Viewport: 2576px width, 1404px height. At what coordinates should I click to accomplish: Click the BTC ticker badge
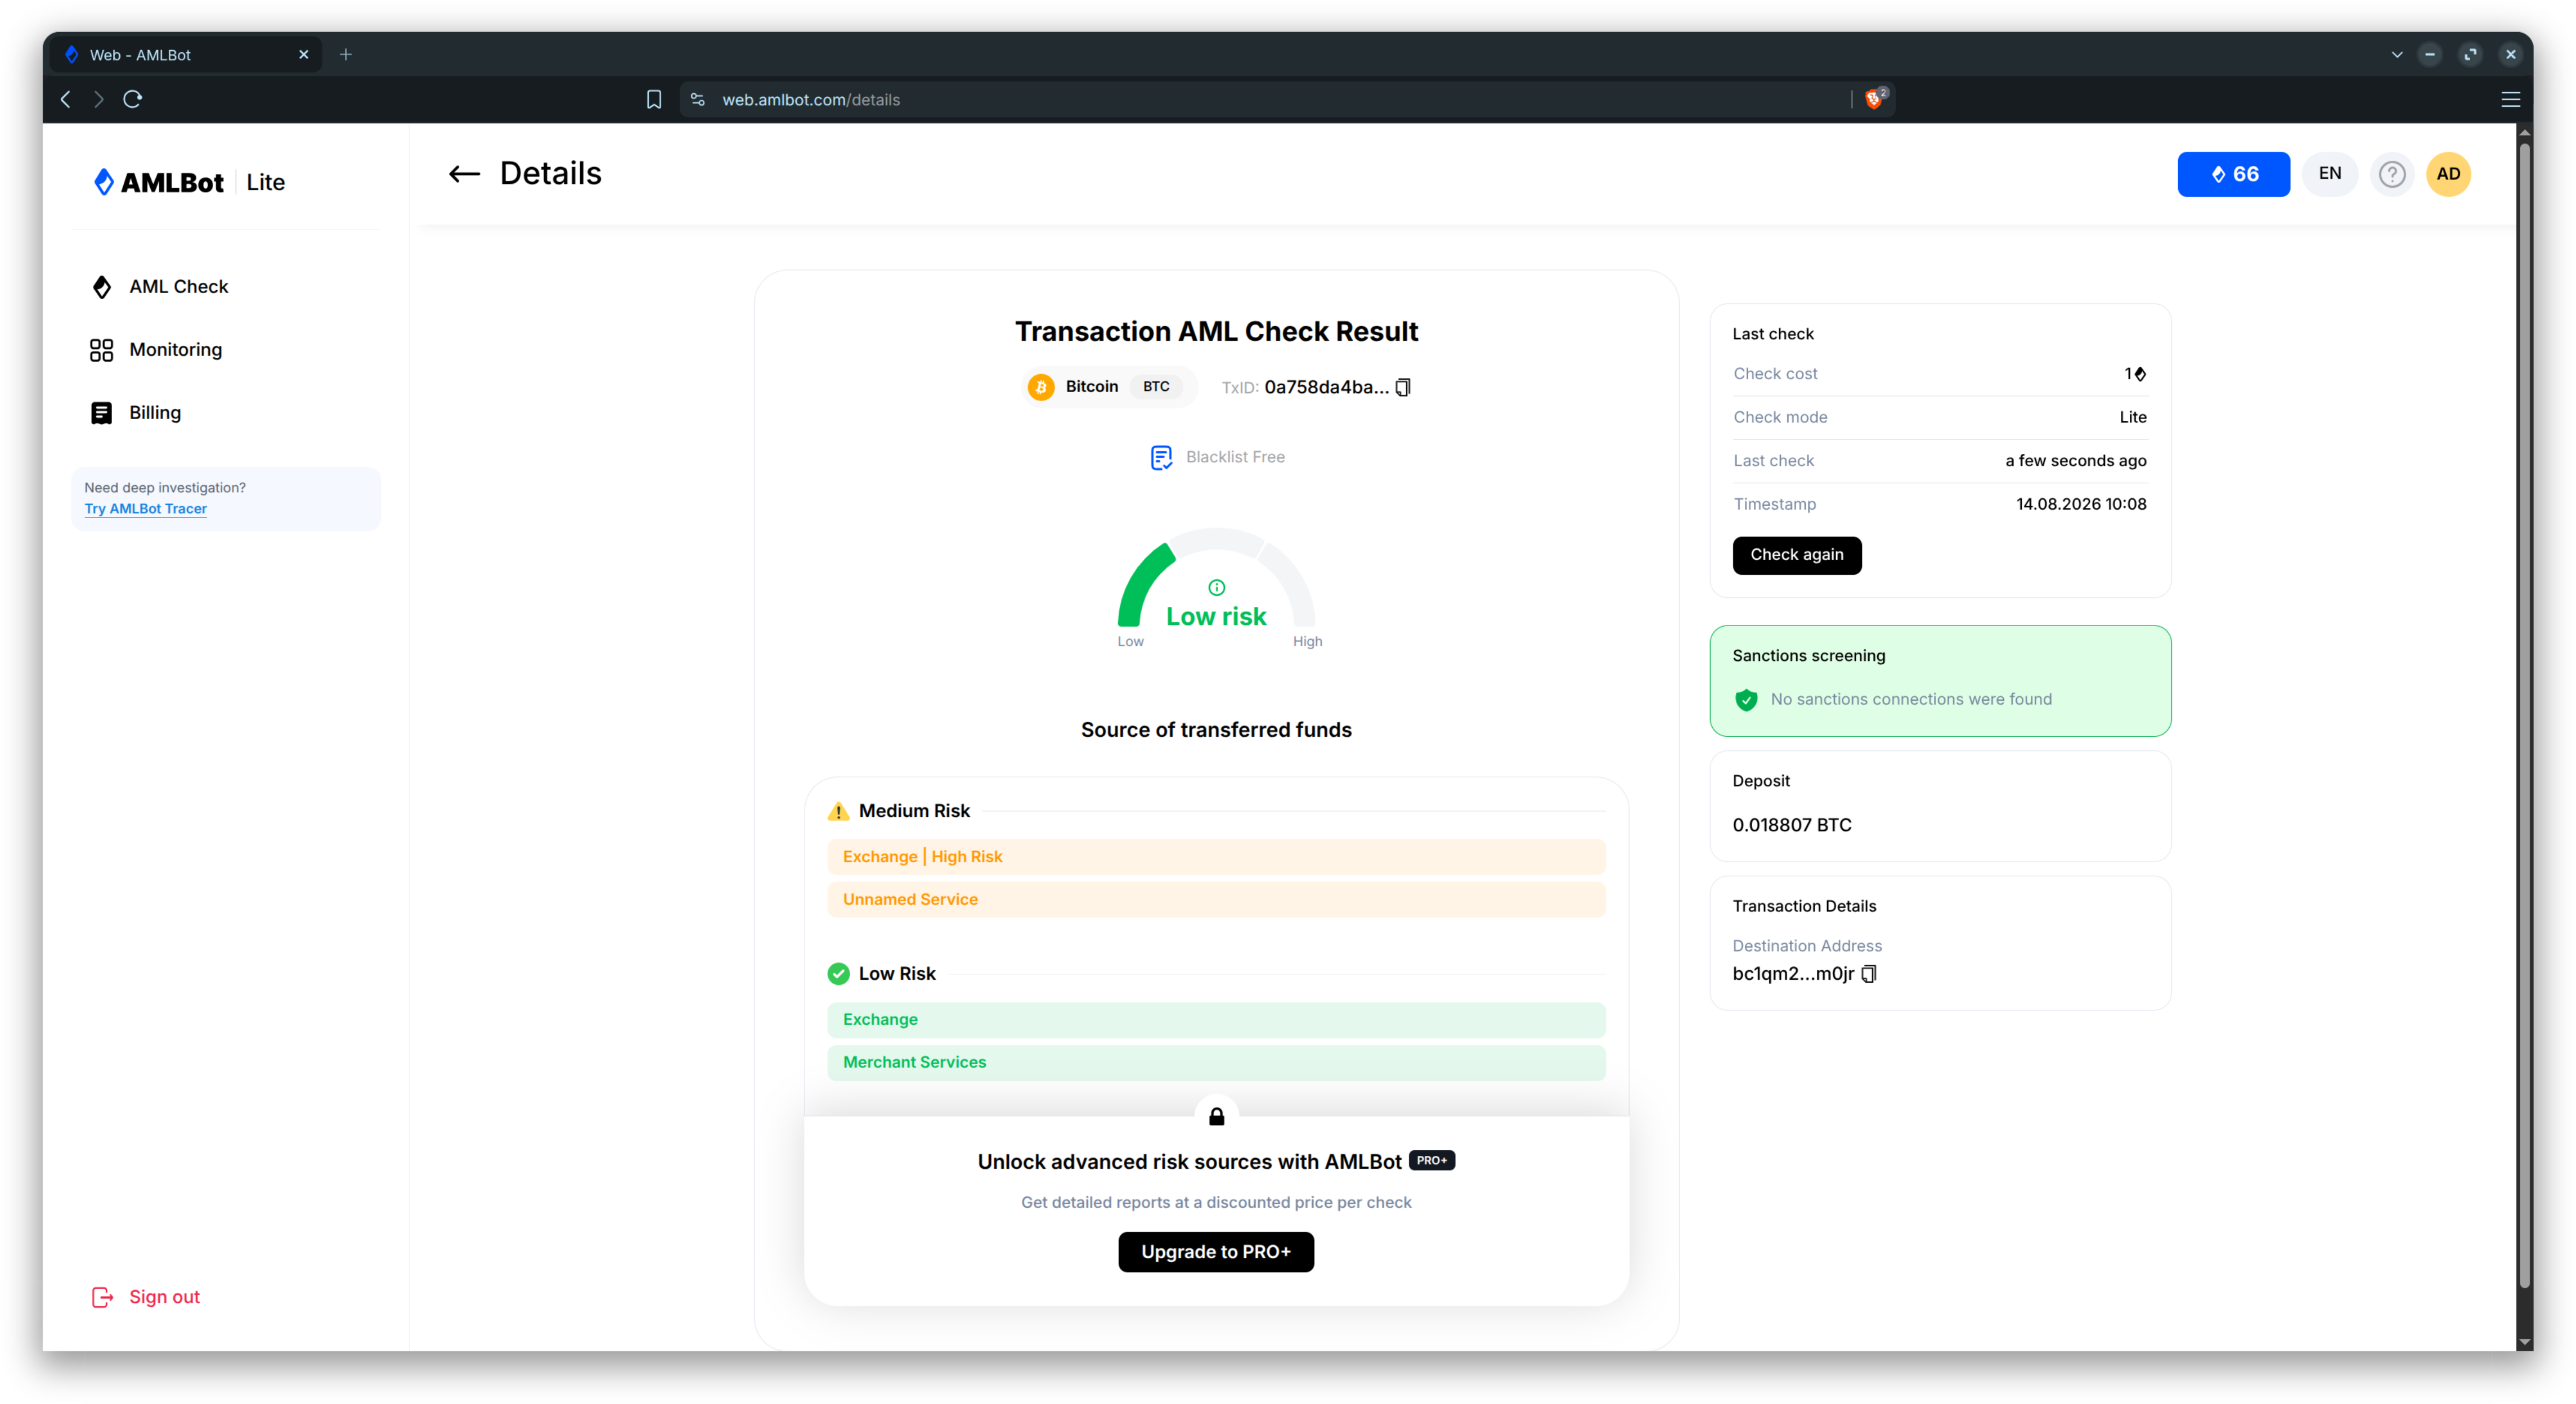[1156, 387]
